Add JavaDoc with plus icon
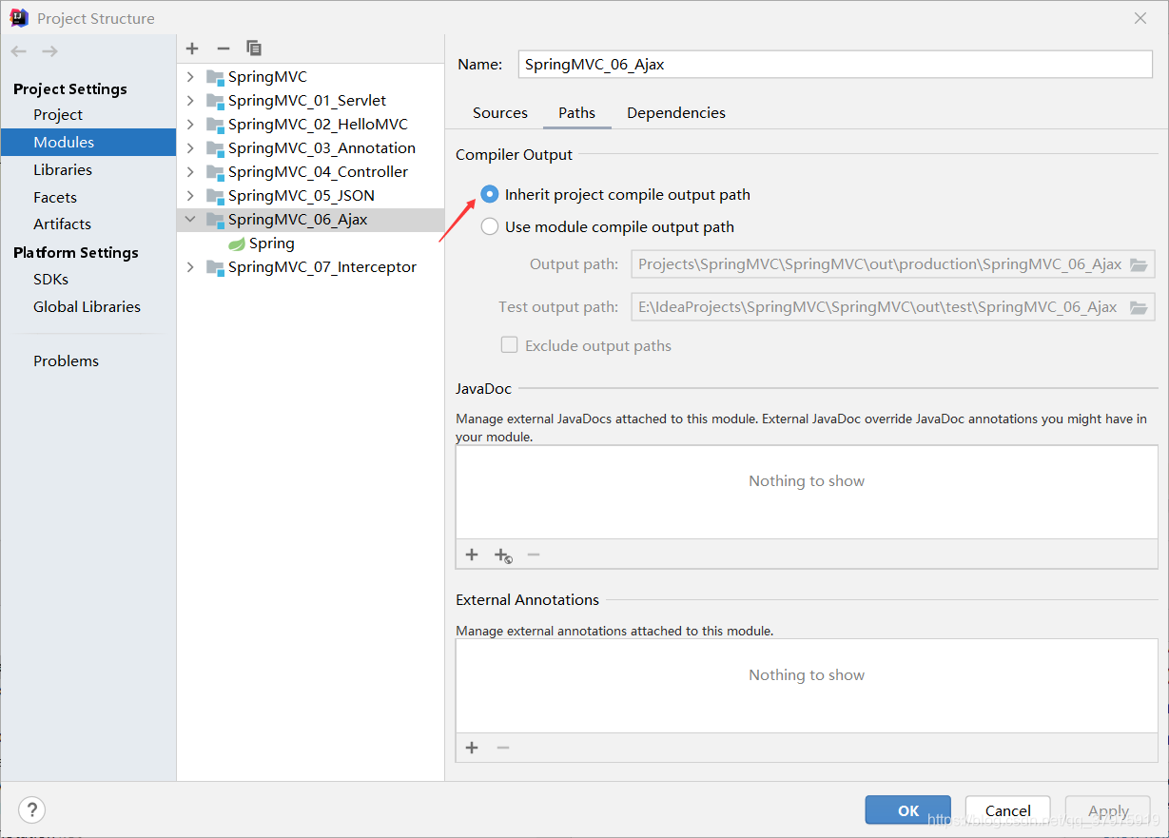The height and width of the screenshot is (838, 1169). [x=472, y=555]
